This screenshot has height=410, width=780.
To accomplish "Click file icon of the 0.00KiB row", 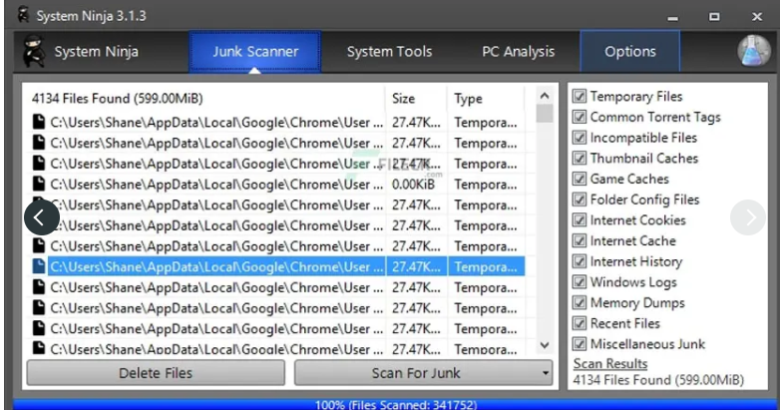I will [x=38, y=185].
